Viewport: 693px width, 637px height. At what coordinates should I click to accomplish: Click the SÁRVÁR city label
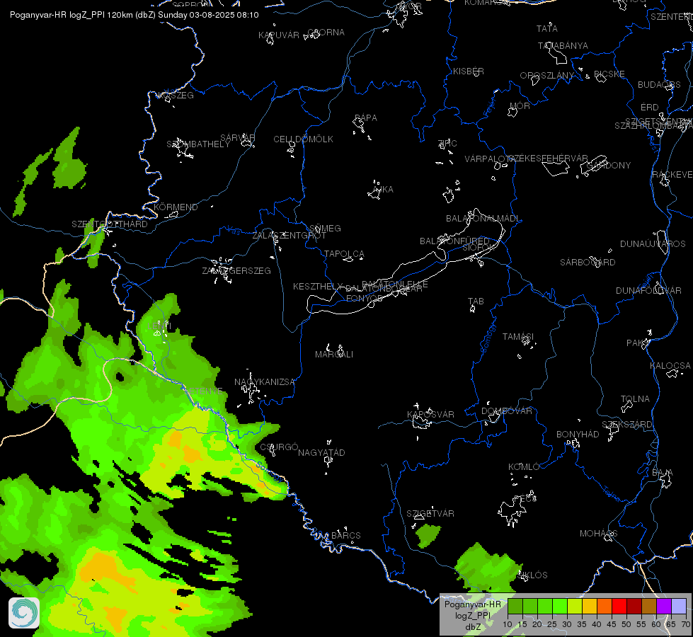(x=237, y=137)
